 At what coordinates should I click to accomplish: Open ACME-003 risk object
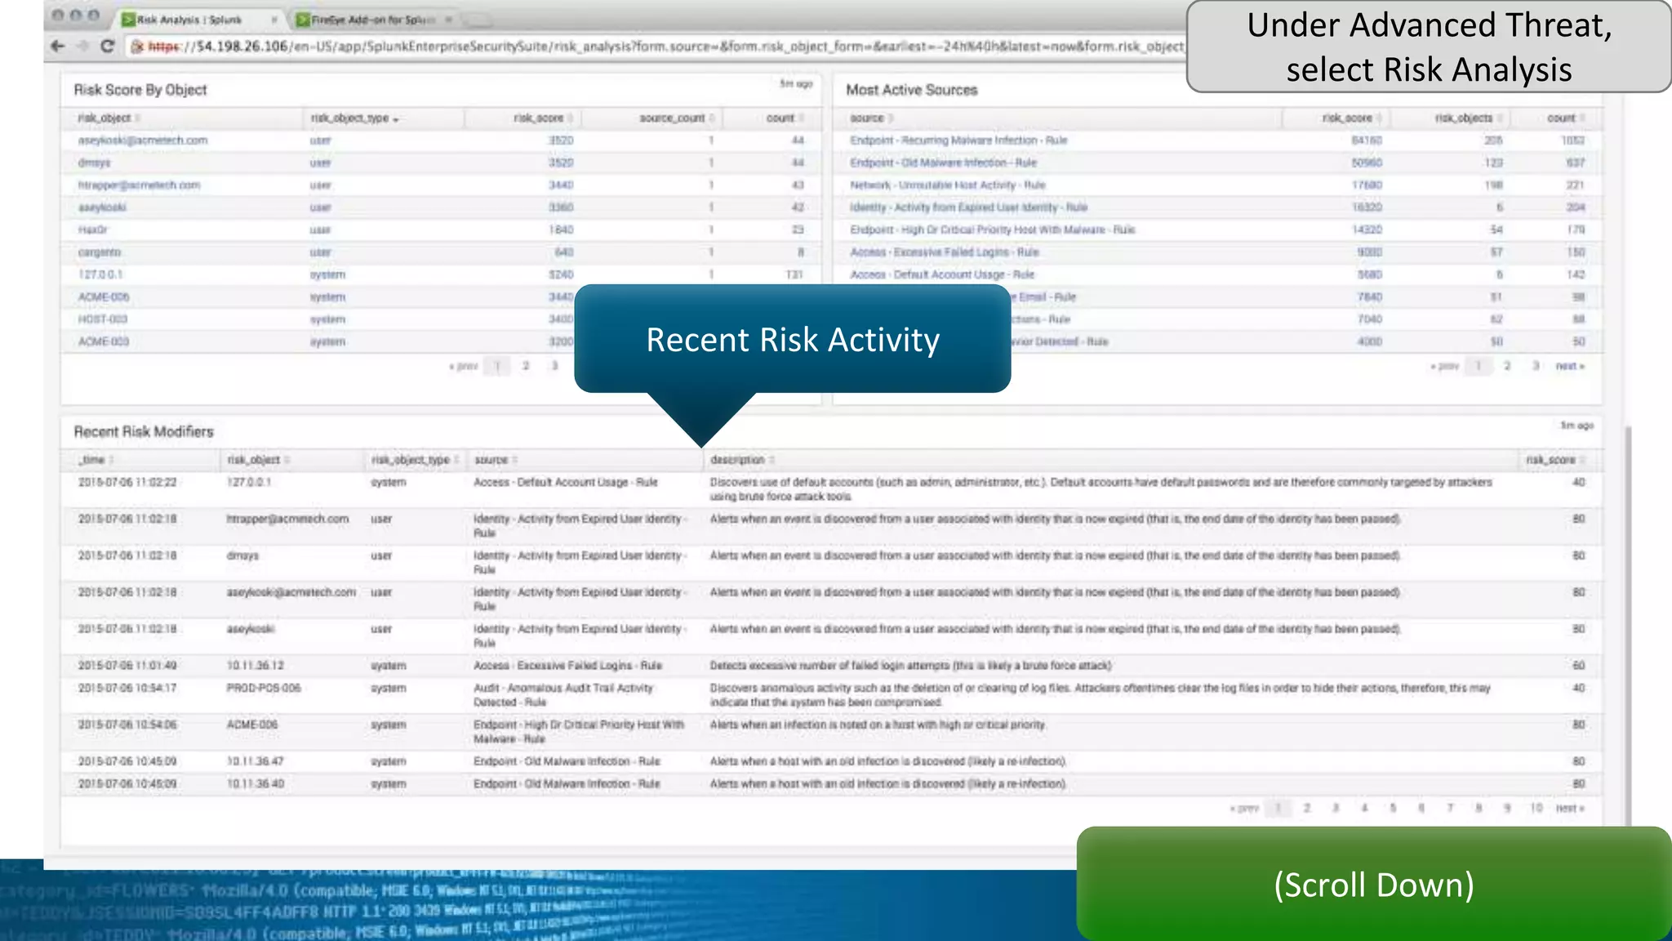tap(103, 341)
